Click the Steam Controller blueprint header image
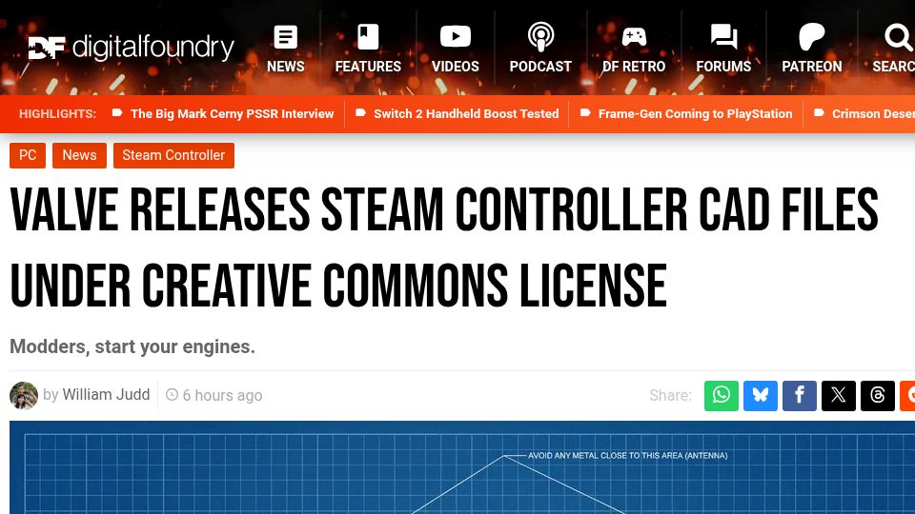 (x=462, y=467)
